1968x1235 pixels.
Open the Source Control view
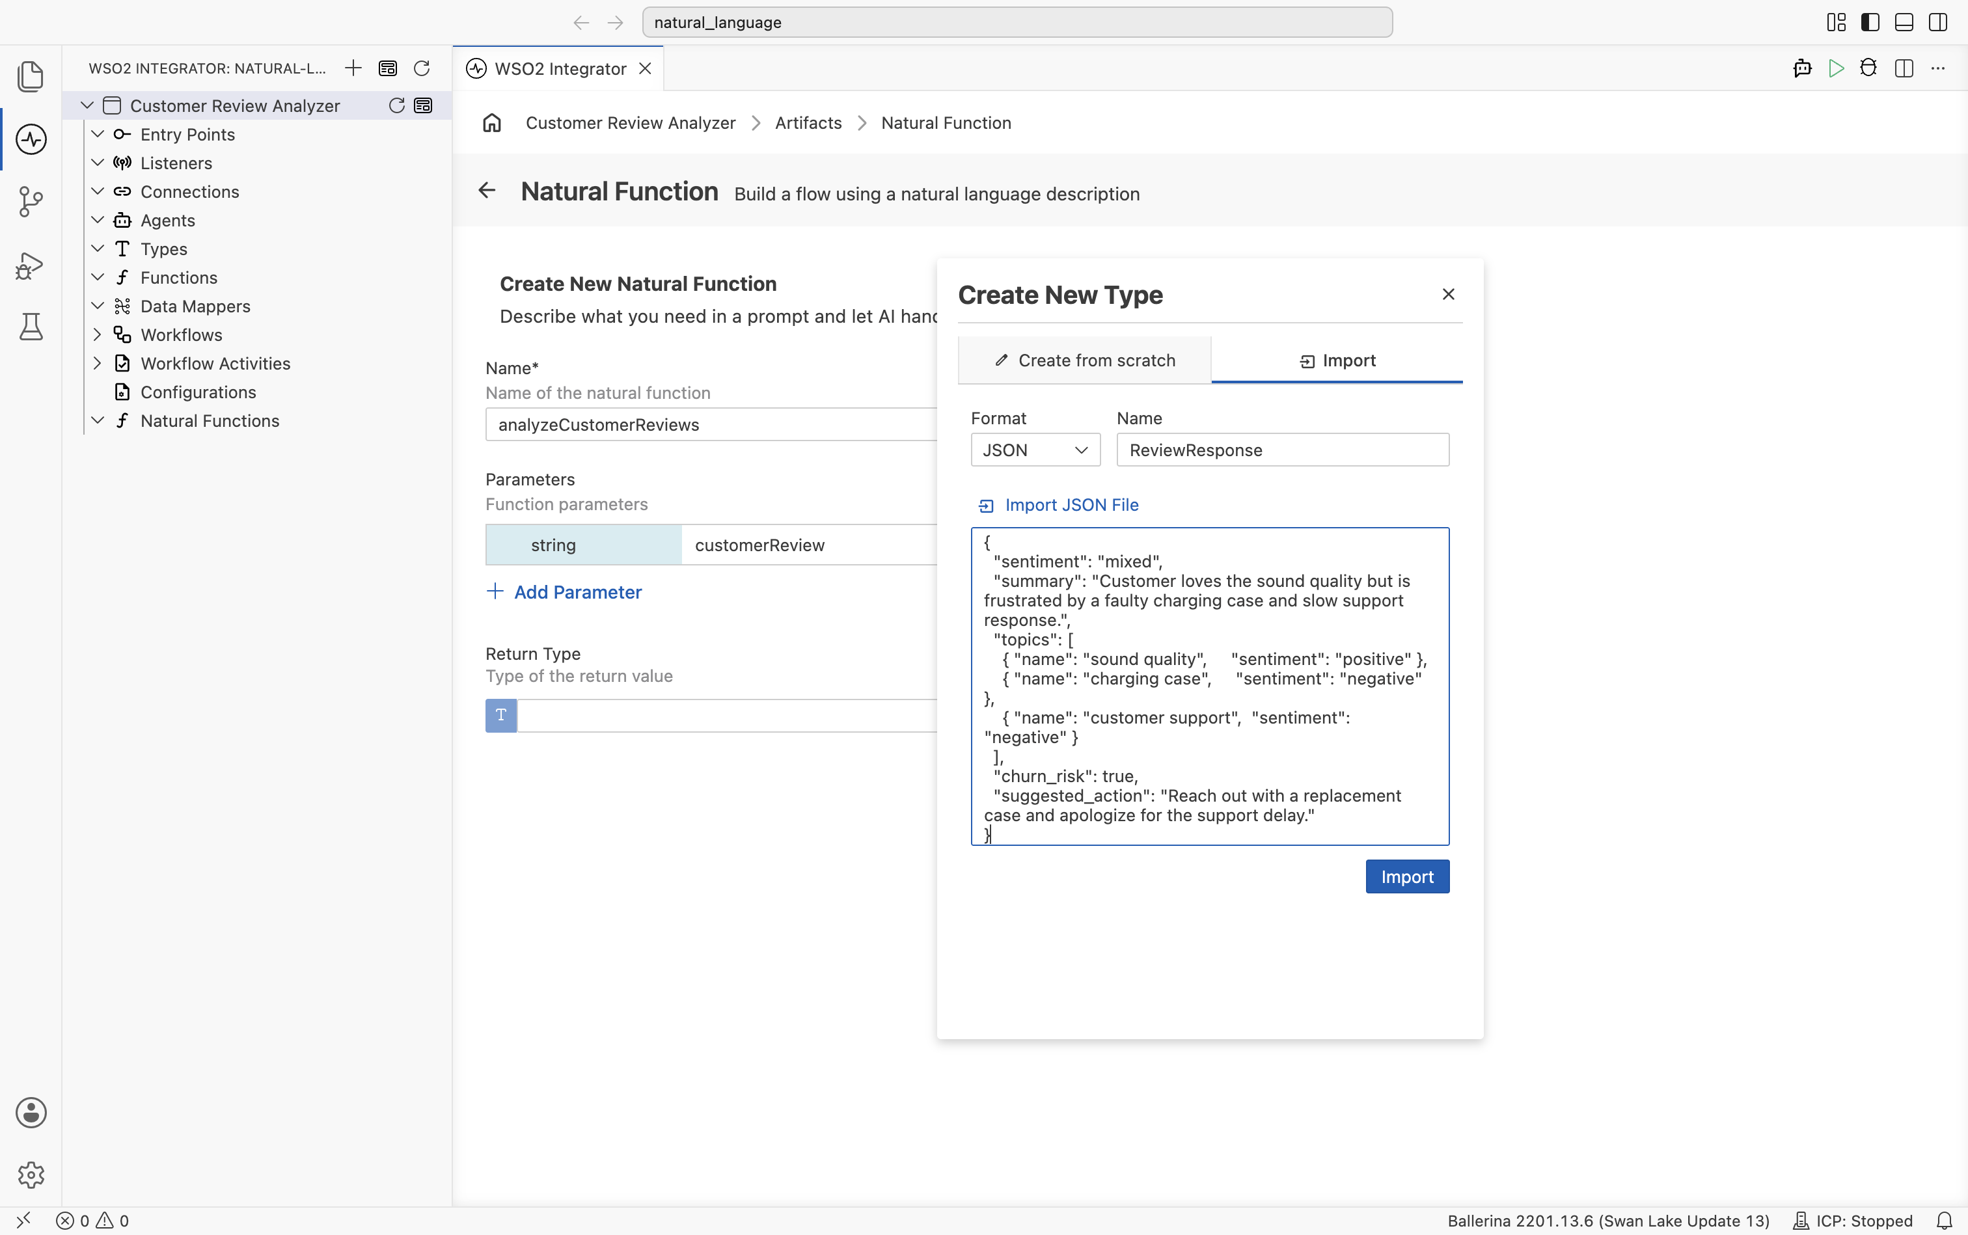click(31, 202)
